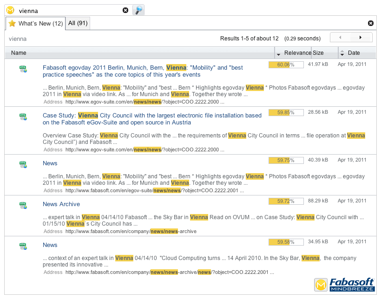This screenshot has height=299, width=381.
Task: Click the '(0.29 seconds)' text
Action: click(x=302, y=39)
